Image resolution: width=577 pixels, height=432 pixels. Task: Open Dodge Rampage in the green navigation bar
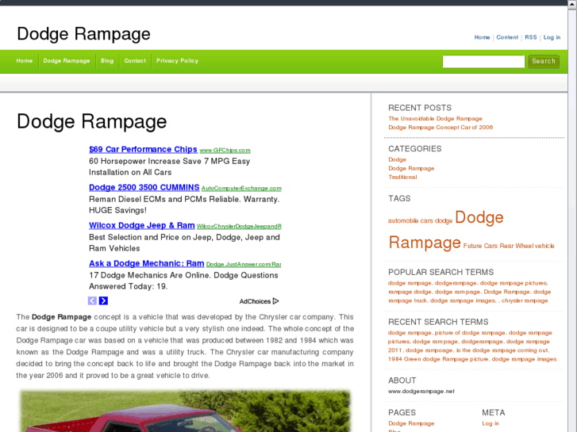pos(67,61)
